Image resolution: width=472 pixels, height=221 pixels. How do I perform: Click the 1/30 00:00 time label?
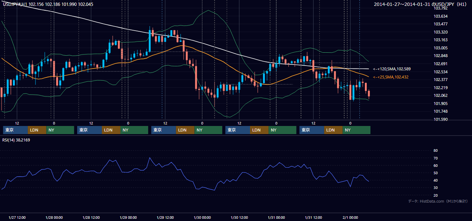(x=202, y=217)
